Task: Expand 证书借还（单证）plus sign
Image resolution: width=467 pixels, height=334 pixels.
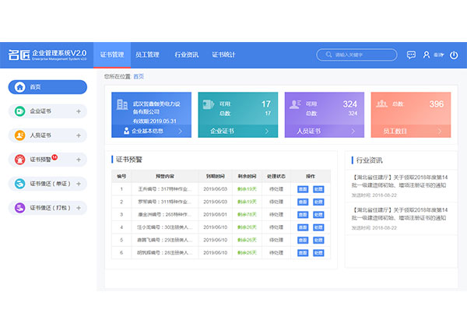Action: [x=78, y=184]
